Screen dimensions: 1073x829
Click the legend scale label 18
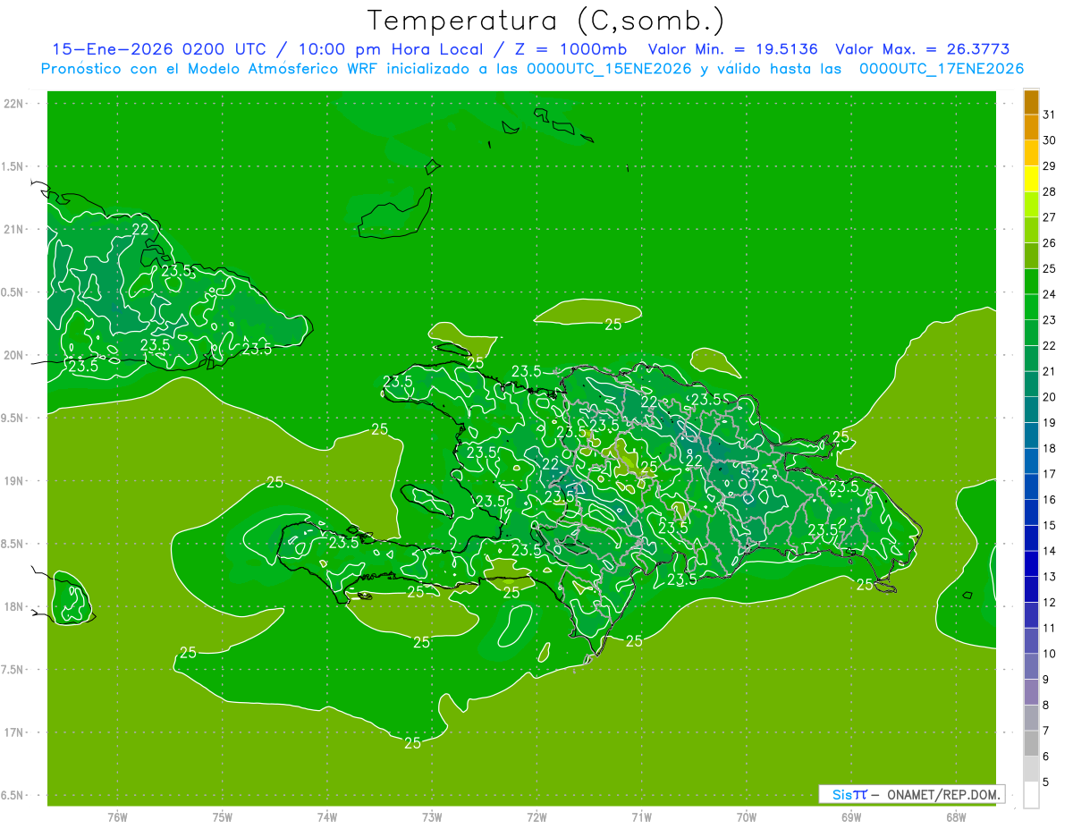tap(1050, 448)
